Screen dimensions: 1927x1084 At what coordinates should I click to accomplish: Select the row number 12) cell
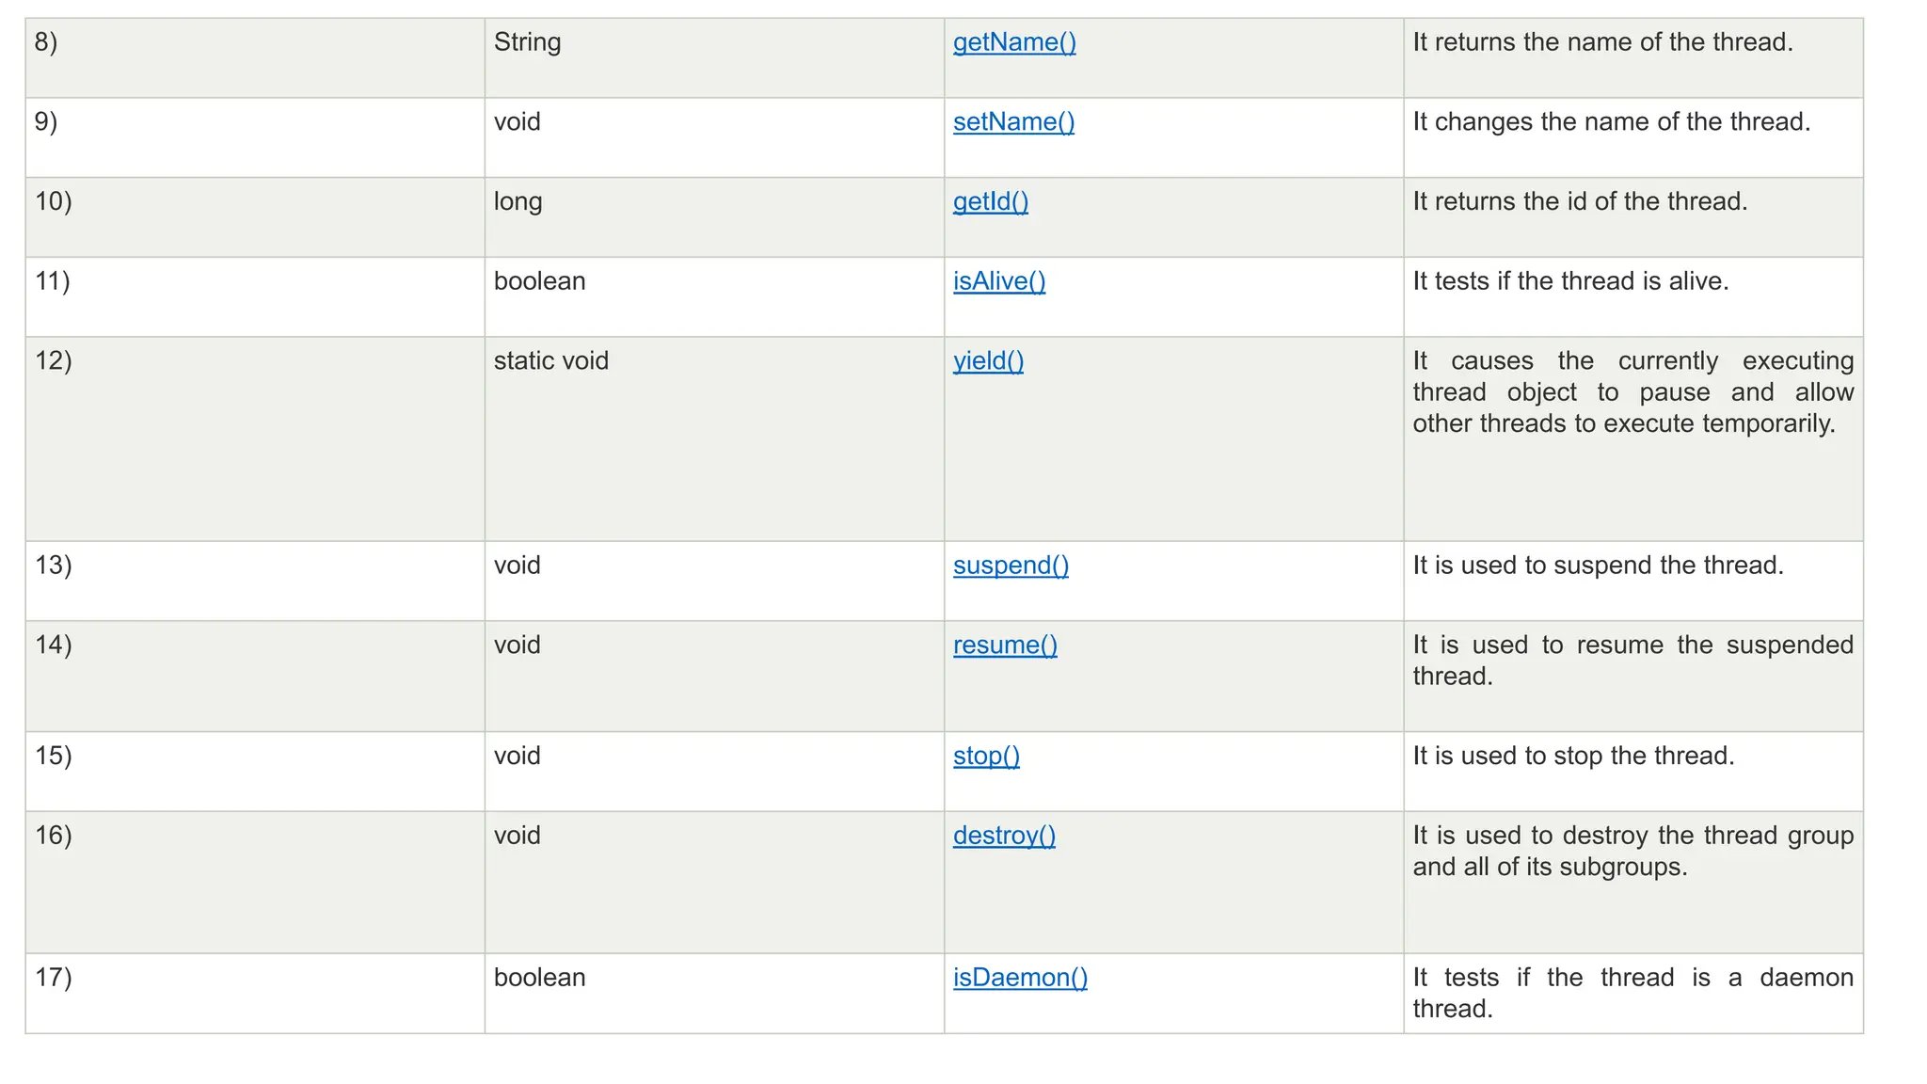[x=255, y=438]
